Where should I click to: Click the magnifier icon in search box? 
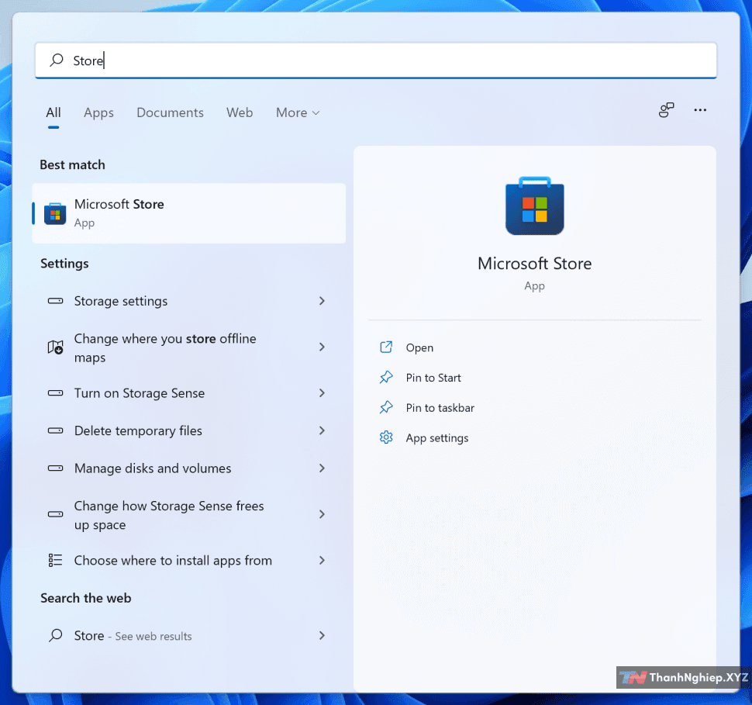(57, 60)
